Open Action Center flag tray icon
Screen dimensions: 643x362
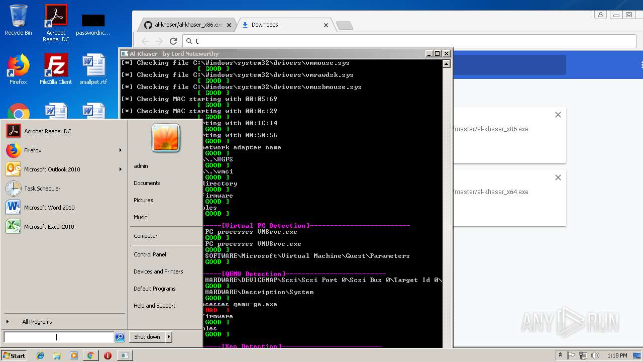[571, 355]
